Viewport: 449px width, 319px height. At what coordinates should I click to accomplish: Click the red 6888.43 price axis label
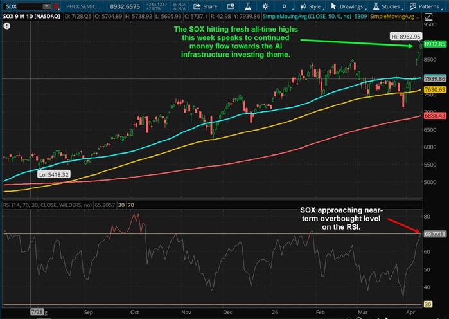[435, 116]
